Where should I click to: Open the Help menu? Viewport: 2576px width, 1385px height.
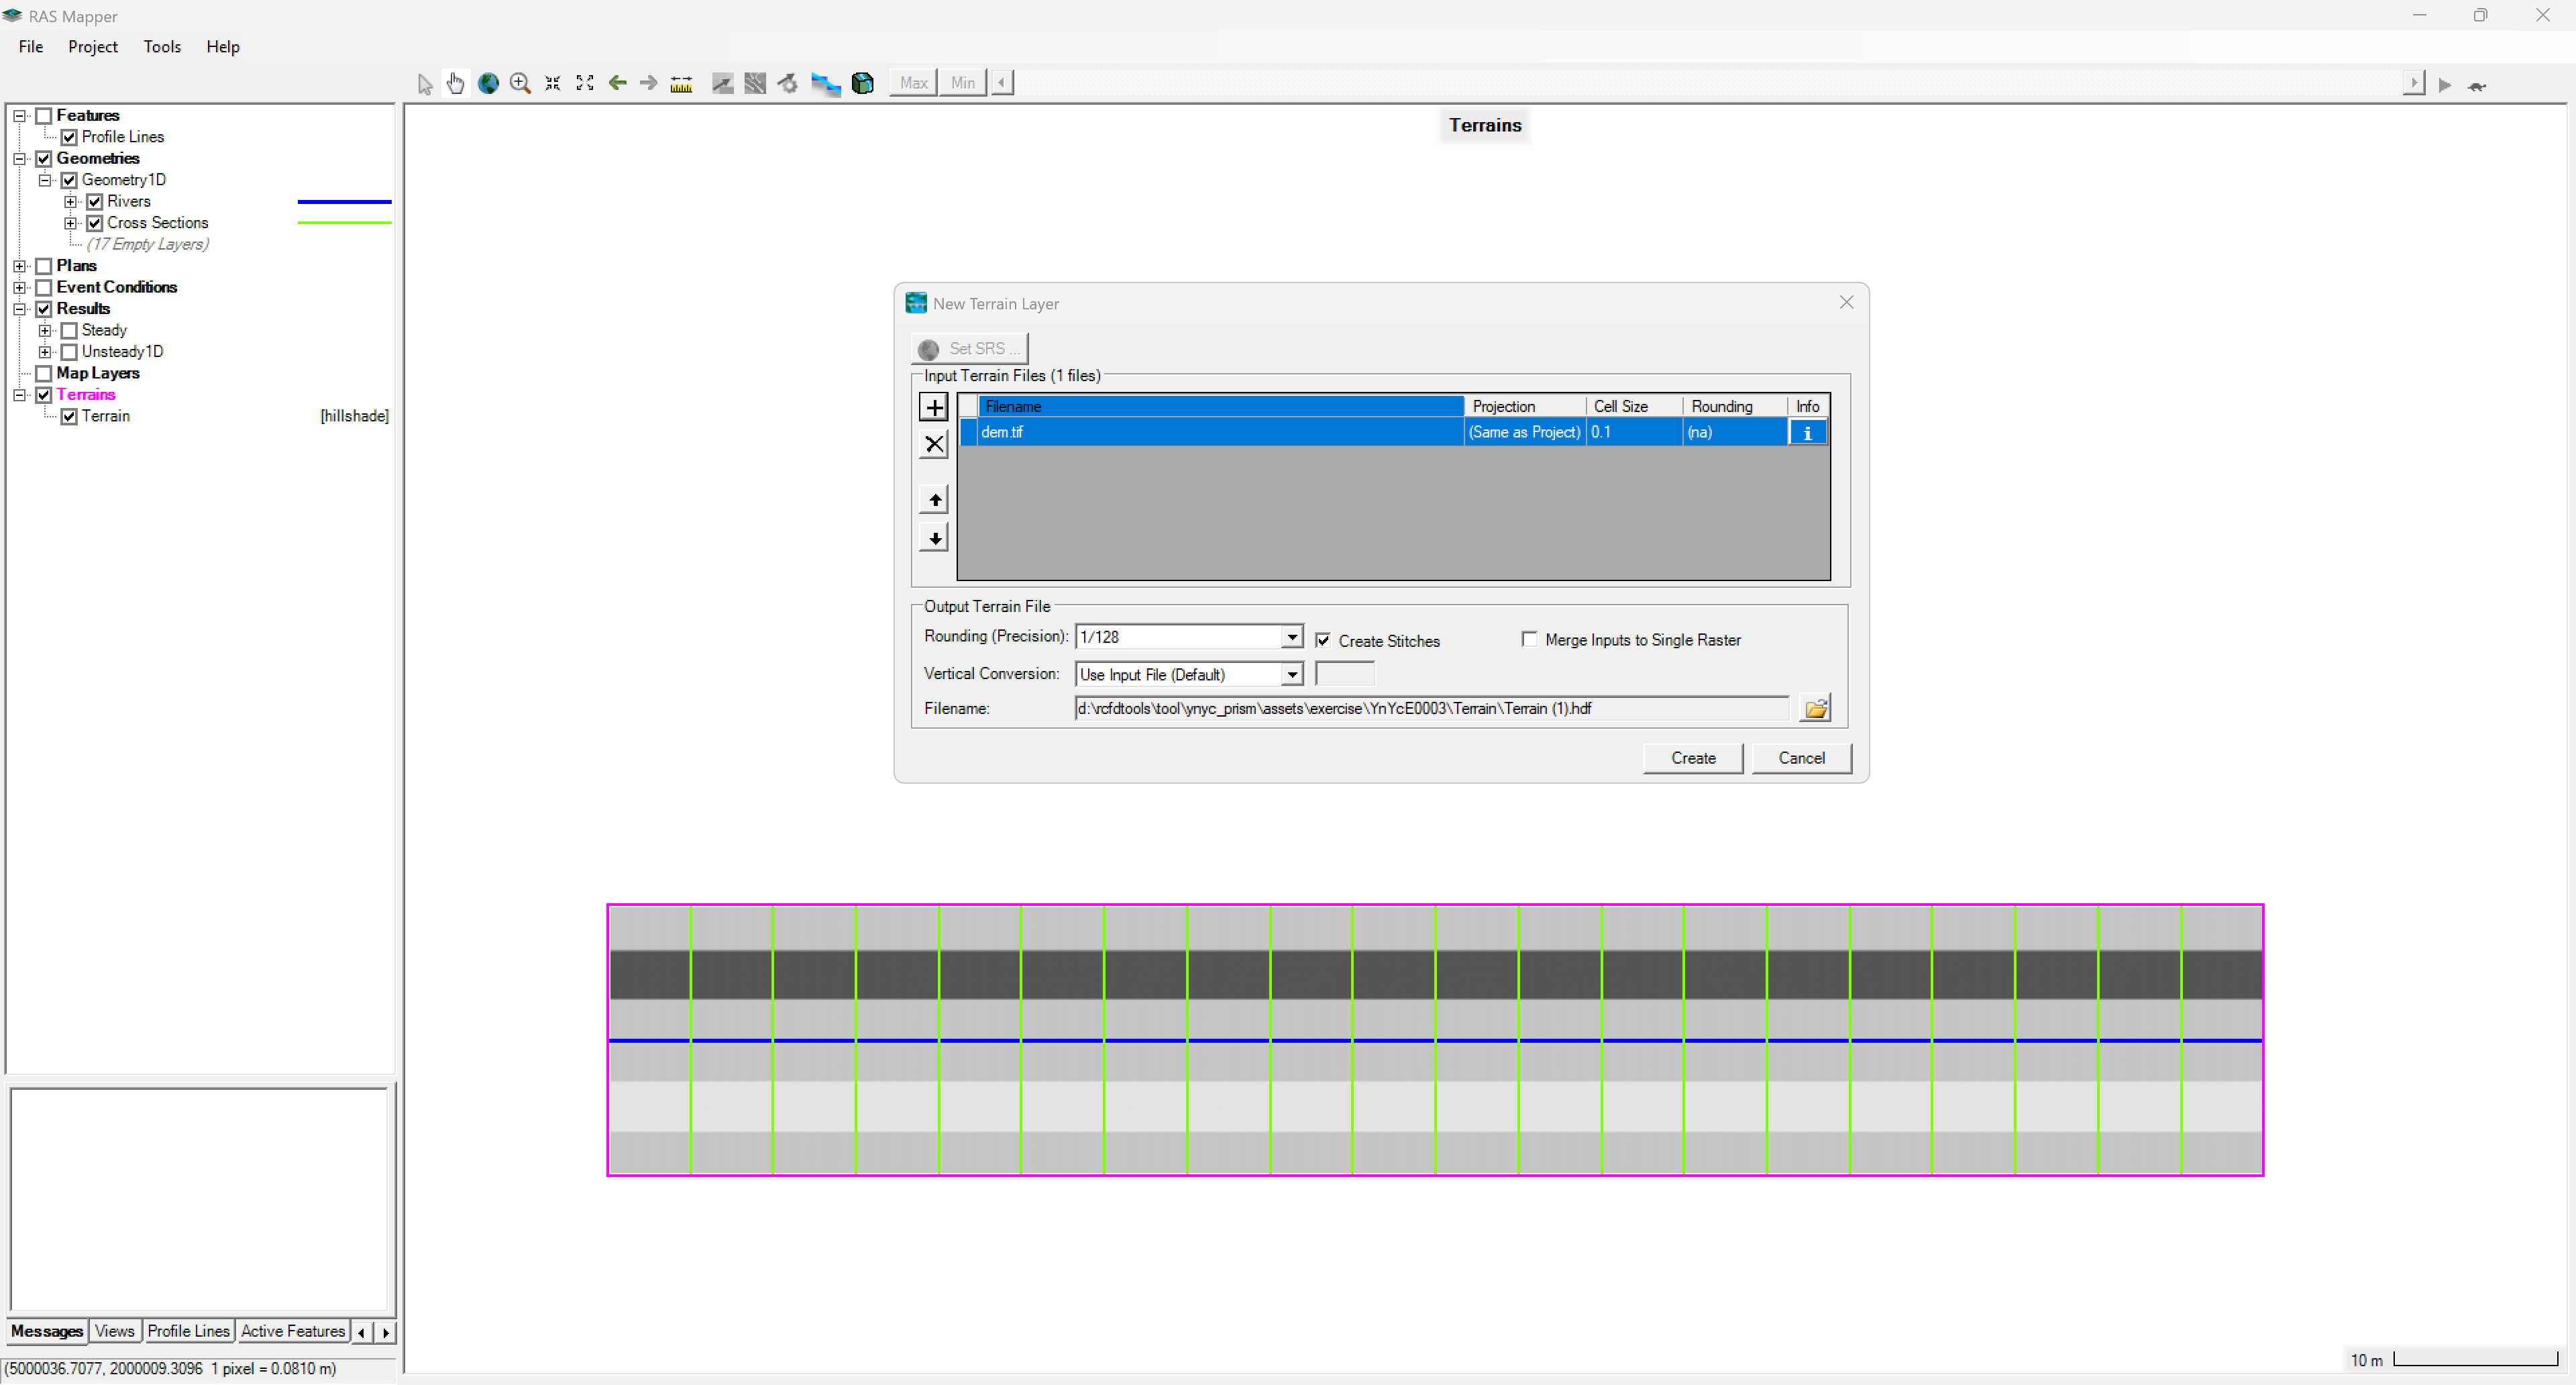point(223,47)
